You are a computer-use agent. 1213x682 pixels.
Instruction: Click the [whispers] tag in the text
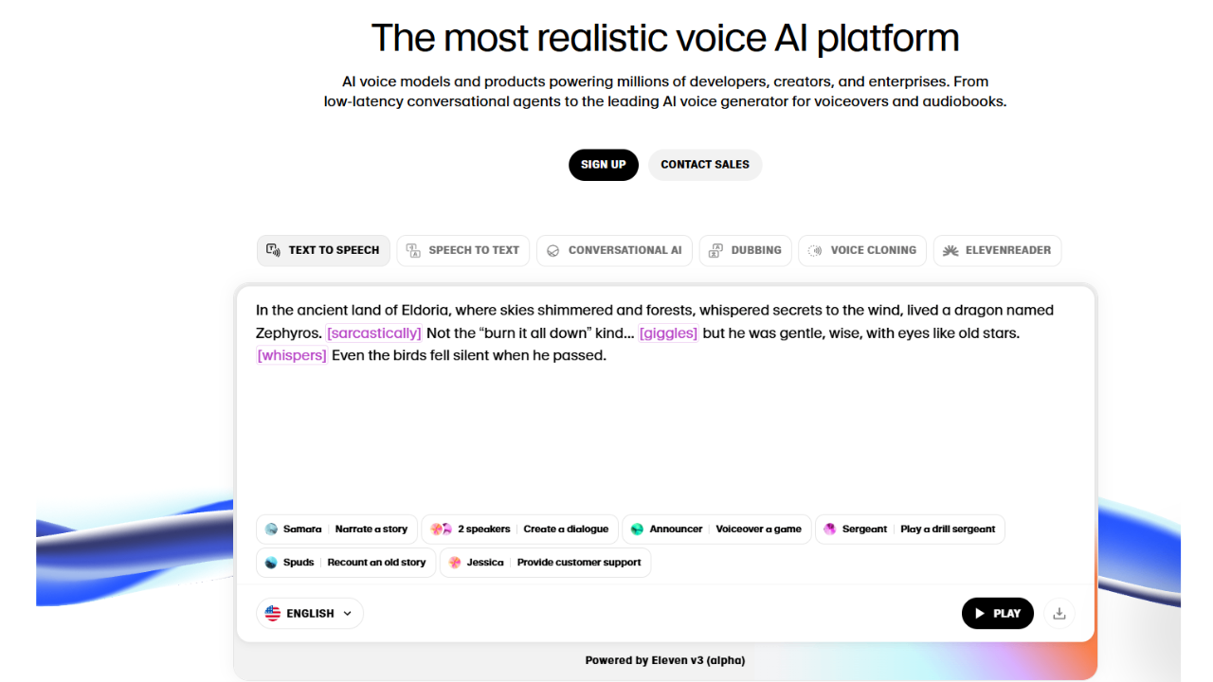pyautogui.click(x=292, y=354)
